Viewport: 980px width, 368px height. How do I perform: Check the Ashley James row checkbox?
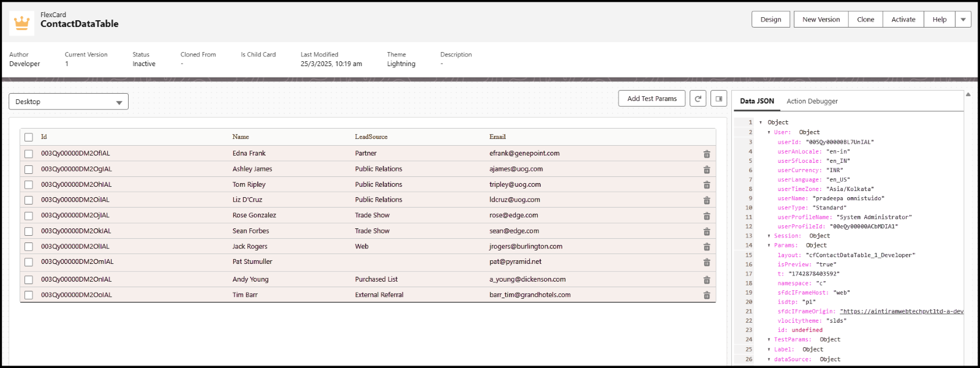(29, 170)
